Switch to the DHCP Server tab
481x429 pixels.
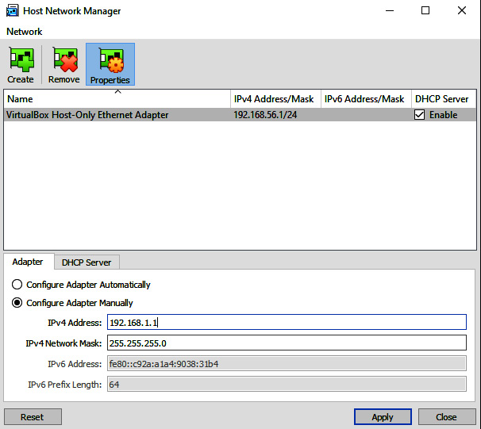click(87, 262)
